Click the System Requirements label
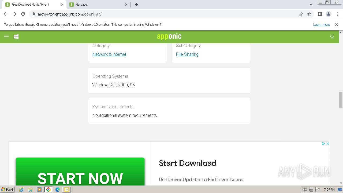 click(x=113, y=107)
